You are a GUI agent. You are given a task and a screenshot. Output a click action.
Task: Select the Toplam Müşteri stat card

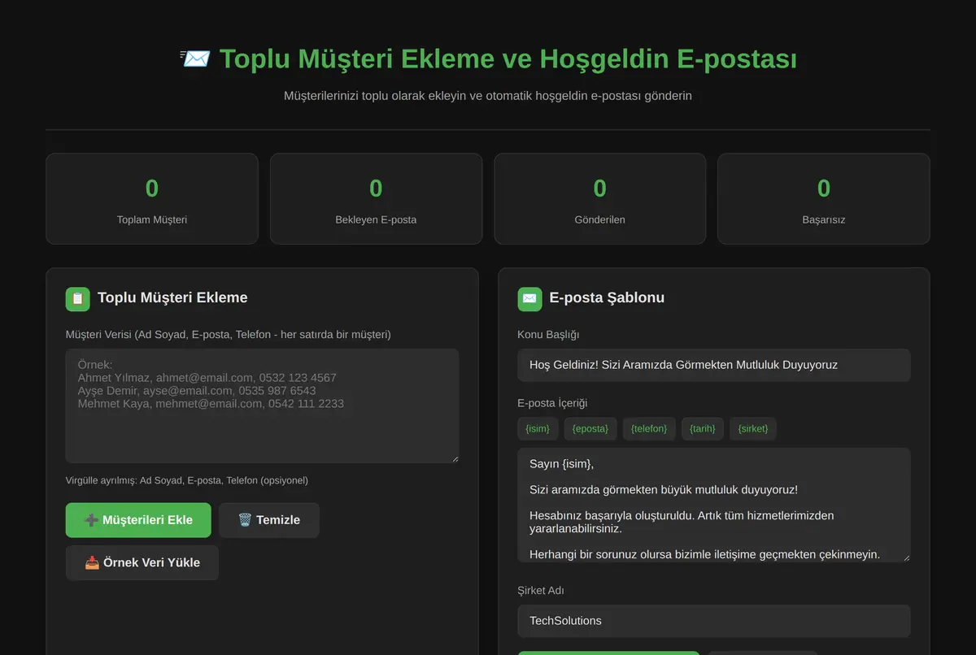152,199
